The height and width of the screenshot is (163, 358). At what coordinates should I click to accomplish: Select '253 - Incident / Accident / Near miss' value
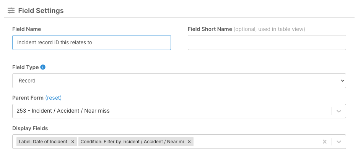click(63, 111)
